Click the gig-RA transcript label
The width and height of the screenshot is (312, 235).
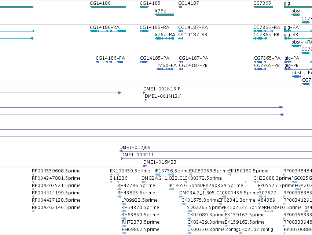coord(291,27)
